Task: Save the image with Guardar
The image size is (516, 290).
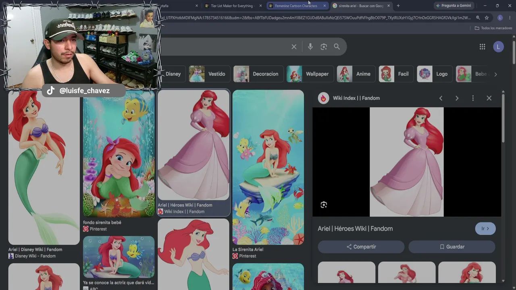Action: pyautogui.click(x=452, y=247)
